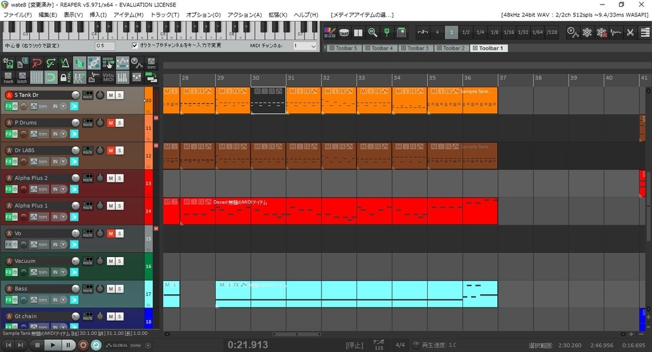Viewport: 652px width, 352px height.
Task: Solo the Dr LABS track
Action: coord(119,150)
